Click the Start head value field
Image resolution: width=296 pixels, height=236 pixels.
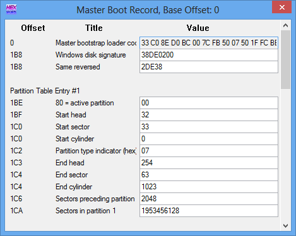209,115
